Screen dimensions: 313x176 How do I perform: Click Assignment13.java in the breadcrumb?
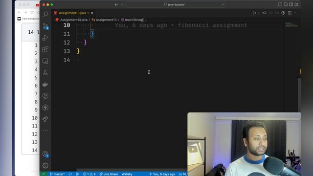[74, 20]
